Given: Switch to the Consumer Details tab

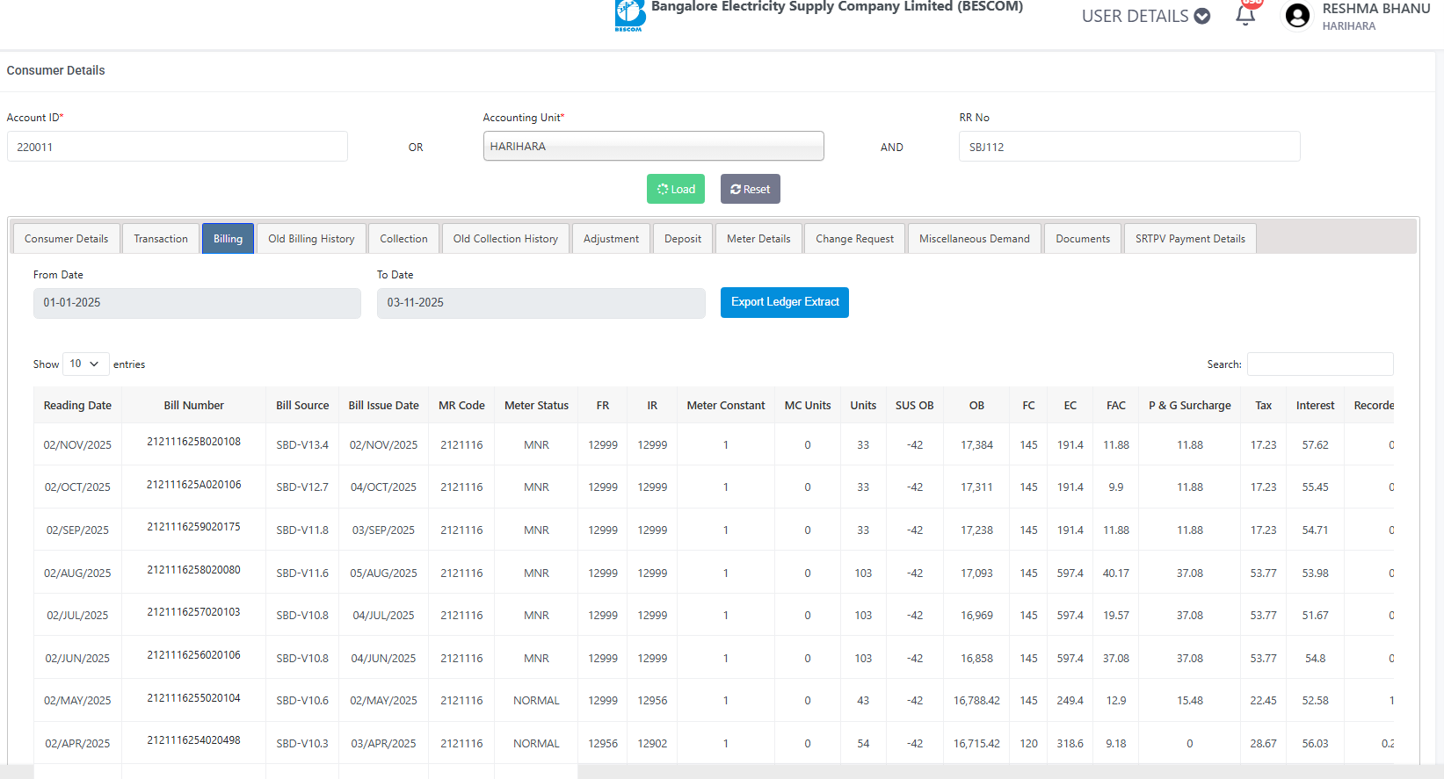Looking at the screenshot, I should coord(67,239).
